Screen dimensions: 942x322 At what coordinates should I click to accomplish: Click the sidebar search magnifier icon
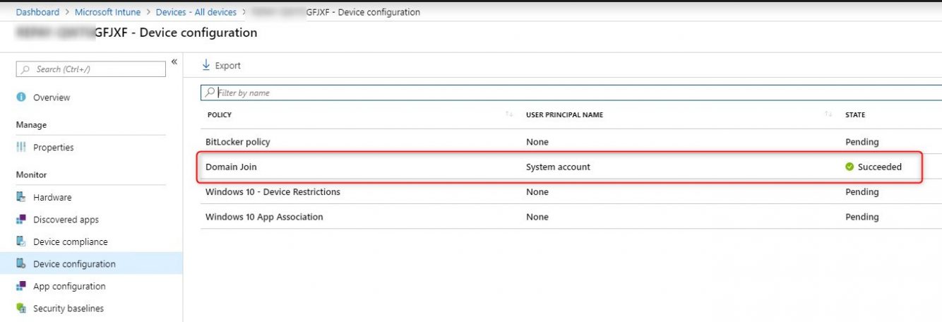[26, 69]
